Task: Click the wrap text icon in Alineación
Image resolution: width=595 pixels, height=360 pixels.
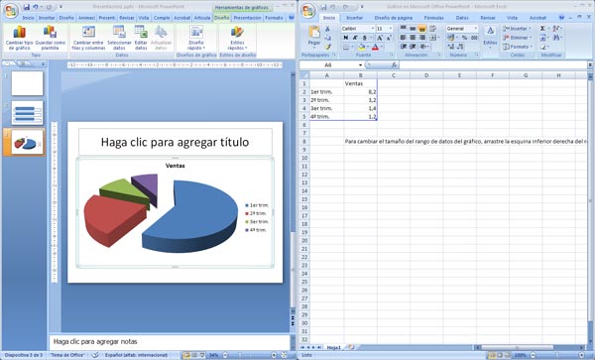Action: (x=432, y=29)
